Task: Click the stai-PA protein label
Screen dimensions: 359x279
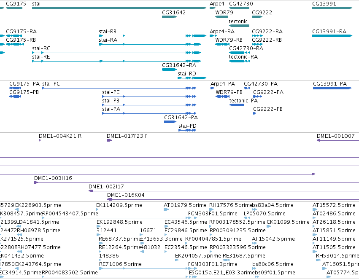Action: pyautogui.click(x=111, y=109)
